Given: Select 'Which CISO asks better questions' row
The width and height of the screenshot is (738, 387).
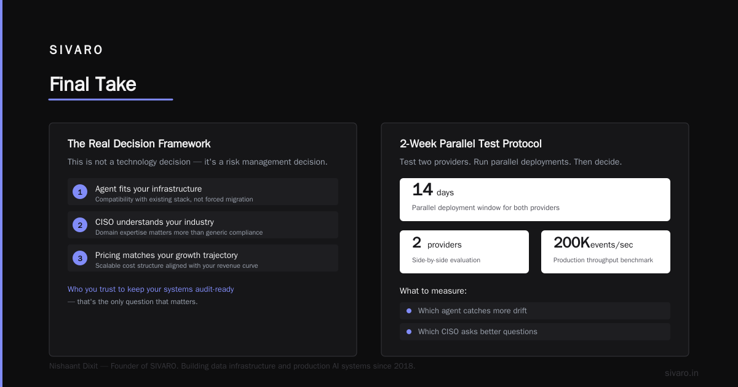Looking at the screenshot, I should (x=535, y=332).
